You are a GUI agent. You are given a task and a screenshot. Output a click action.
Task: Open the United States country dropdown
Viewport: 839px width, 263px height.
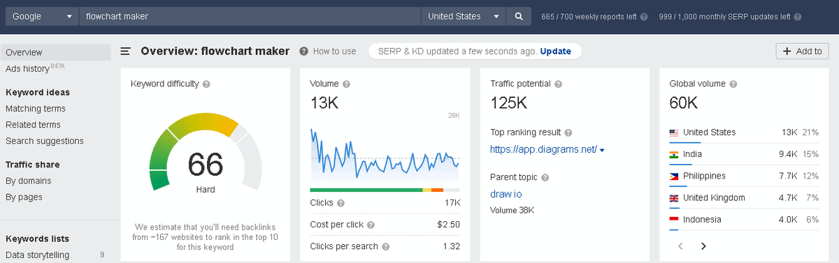tap(464, 16)
